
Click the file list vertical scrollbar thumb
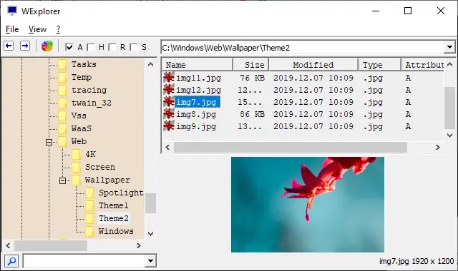[449, 108]
